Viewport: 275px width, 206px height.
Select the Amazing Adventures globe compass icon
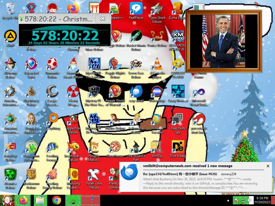click(x=10, y=119)
